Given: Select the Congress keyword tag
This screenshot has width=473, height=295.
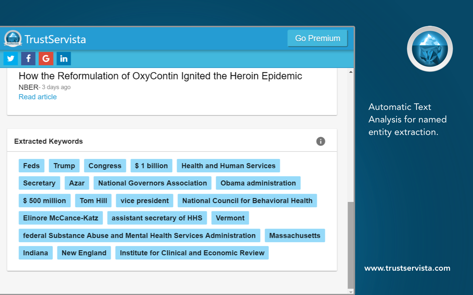Looking at the screenshot, I should 105,166.
